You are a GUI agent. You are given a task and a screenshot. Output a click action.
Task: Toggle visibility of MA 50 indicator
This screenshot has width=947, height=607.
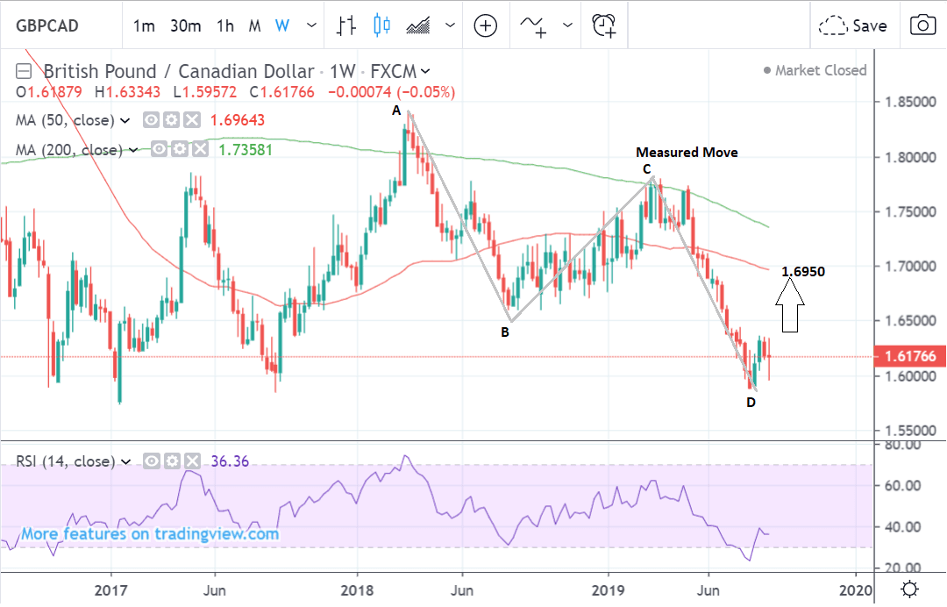tap(152, 120)
